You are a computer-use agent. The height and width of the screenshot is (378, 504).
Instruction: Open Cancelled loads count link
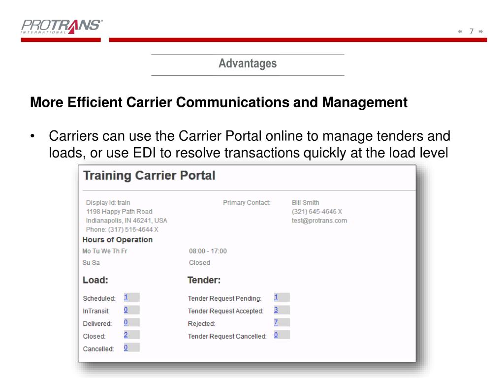click(x=126, y=347)
